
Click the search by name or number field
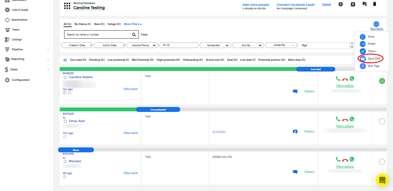pos(98,35)
